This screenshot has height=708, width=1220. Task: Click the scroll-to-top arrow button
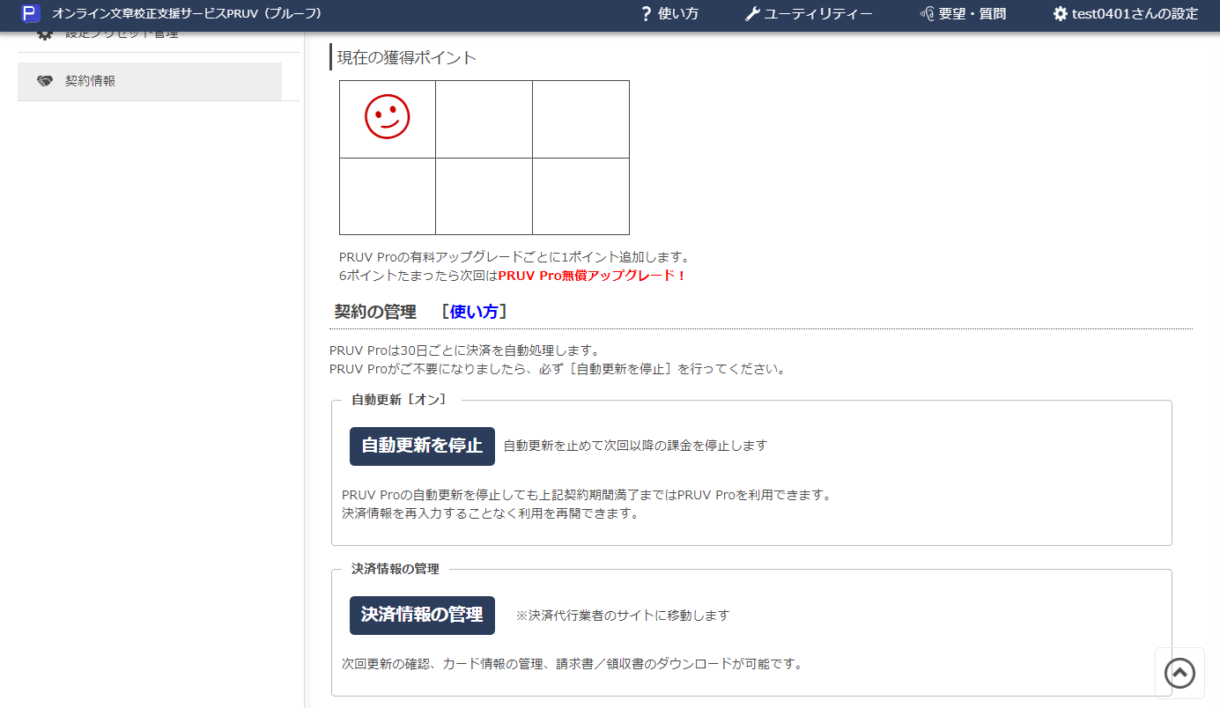coord(1179,672)
